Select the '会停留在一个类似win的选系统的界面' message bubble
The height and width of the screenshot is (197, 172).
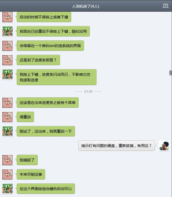pyautogui.click(x=50, y=46)
